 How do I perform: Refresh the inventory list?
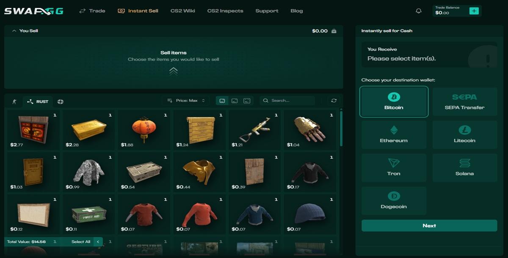(x=334, y=101)
